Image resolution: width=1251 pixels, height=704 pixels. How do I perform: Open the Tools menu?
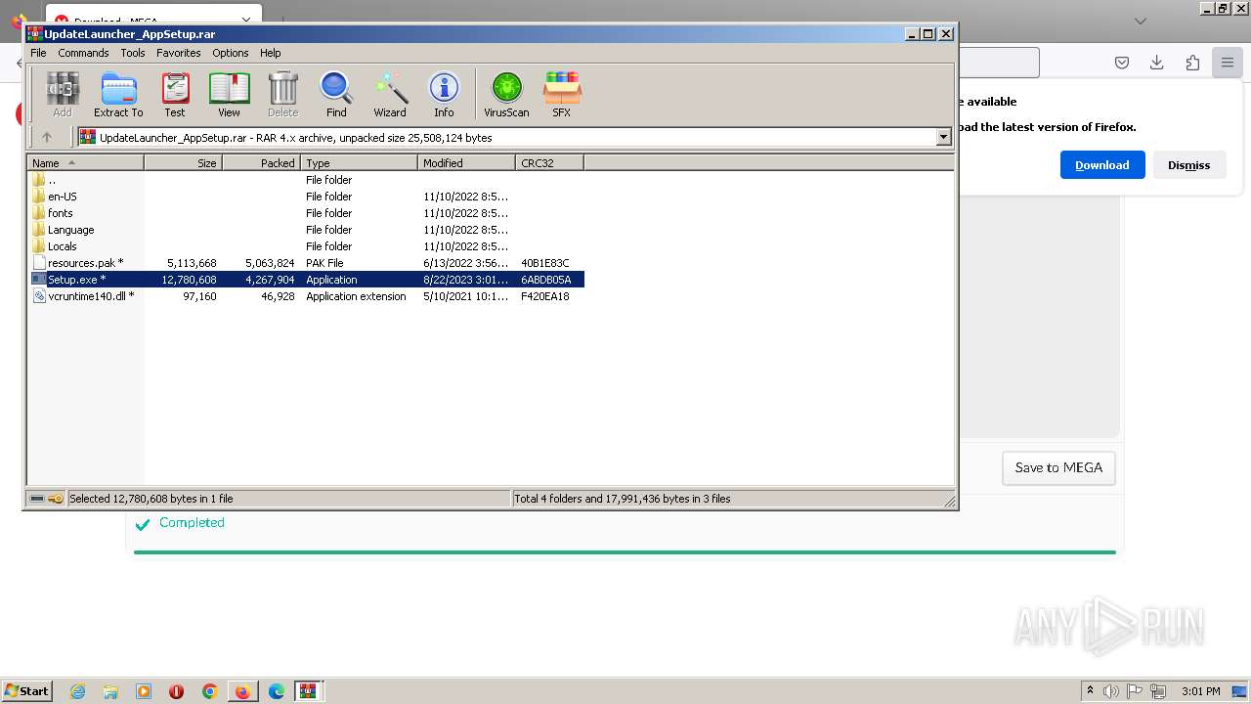(133, 53)
